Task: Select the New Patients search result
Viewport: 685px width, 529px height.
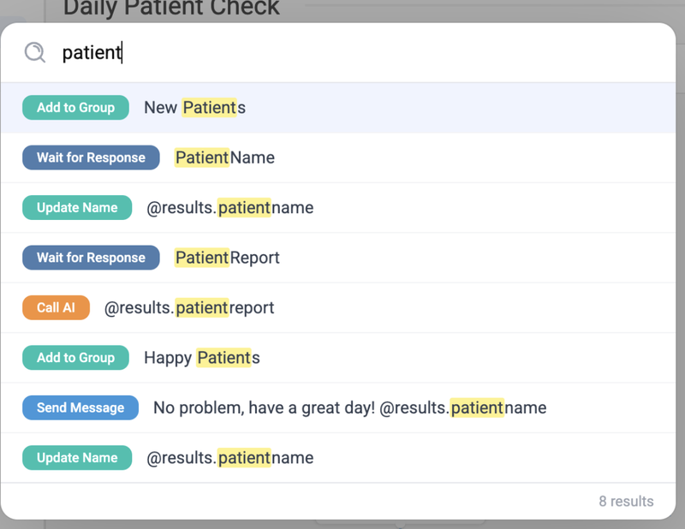Action: tap(194, 108)
